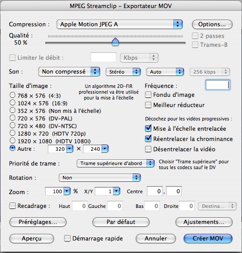
Task: Open the Compression codec dropdown
Action: (120, 25)
